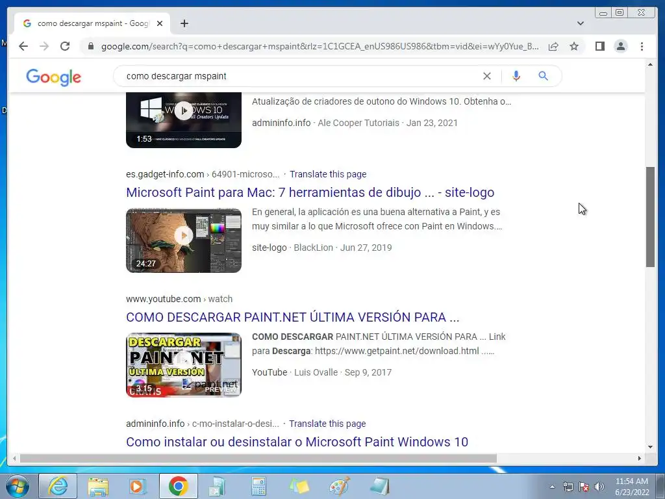This screenshot has height=499, width=665.
Task: Bookmark this page with star
Action: 574,46
